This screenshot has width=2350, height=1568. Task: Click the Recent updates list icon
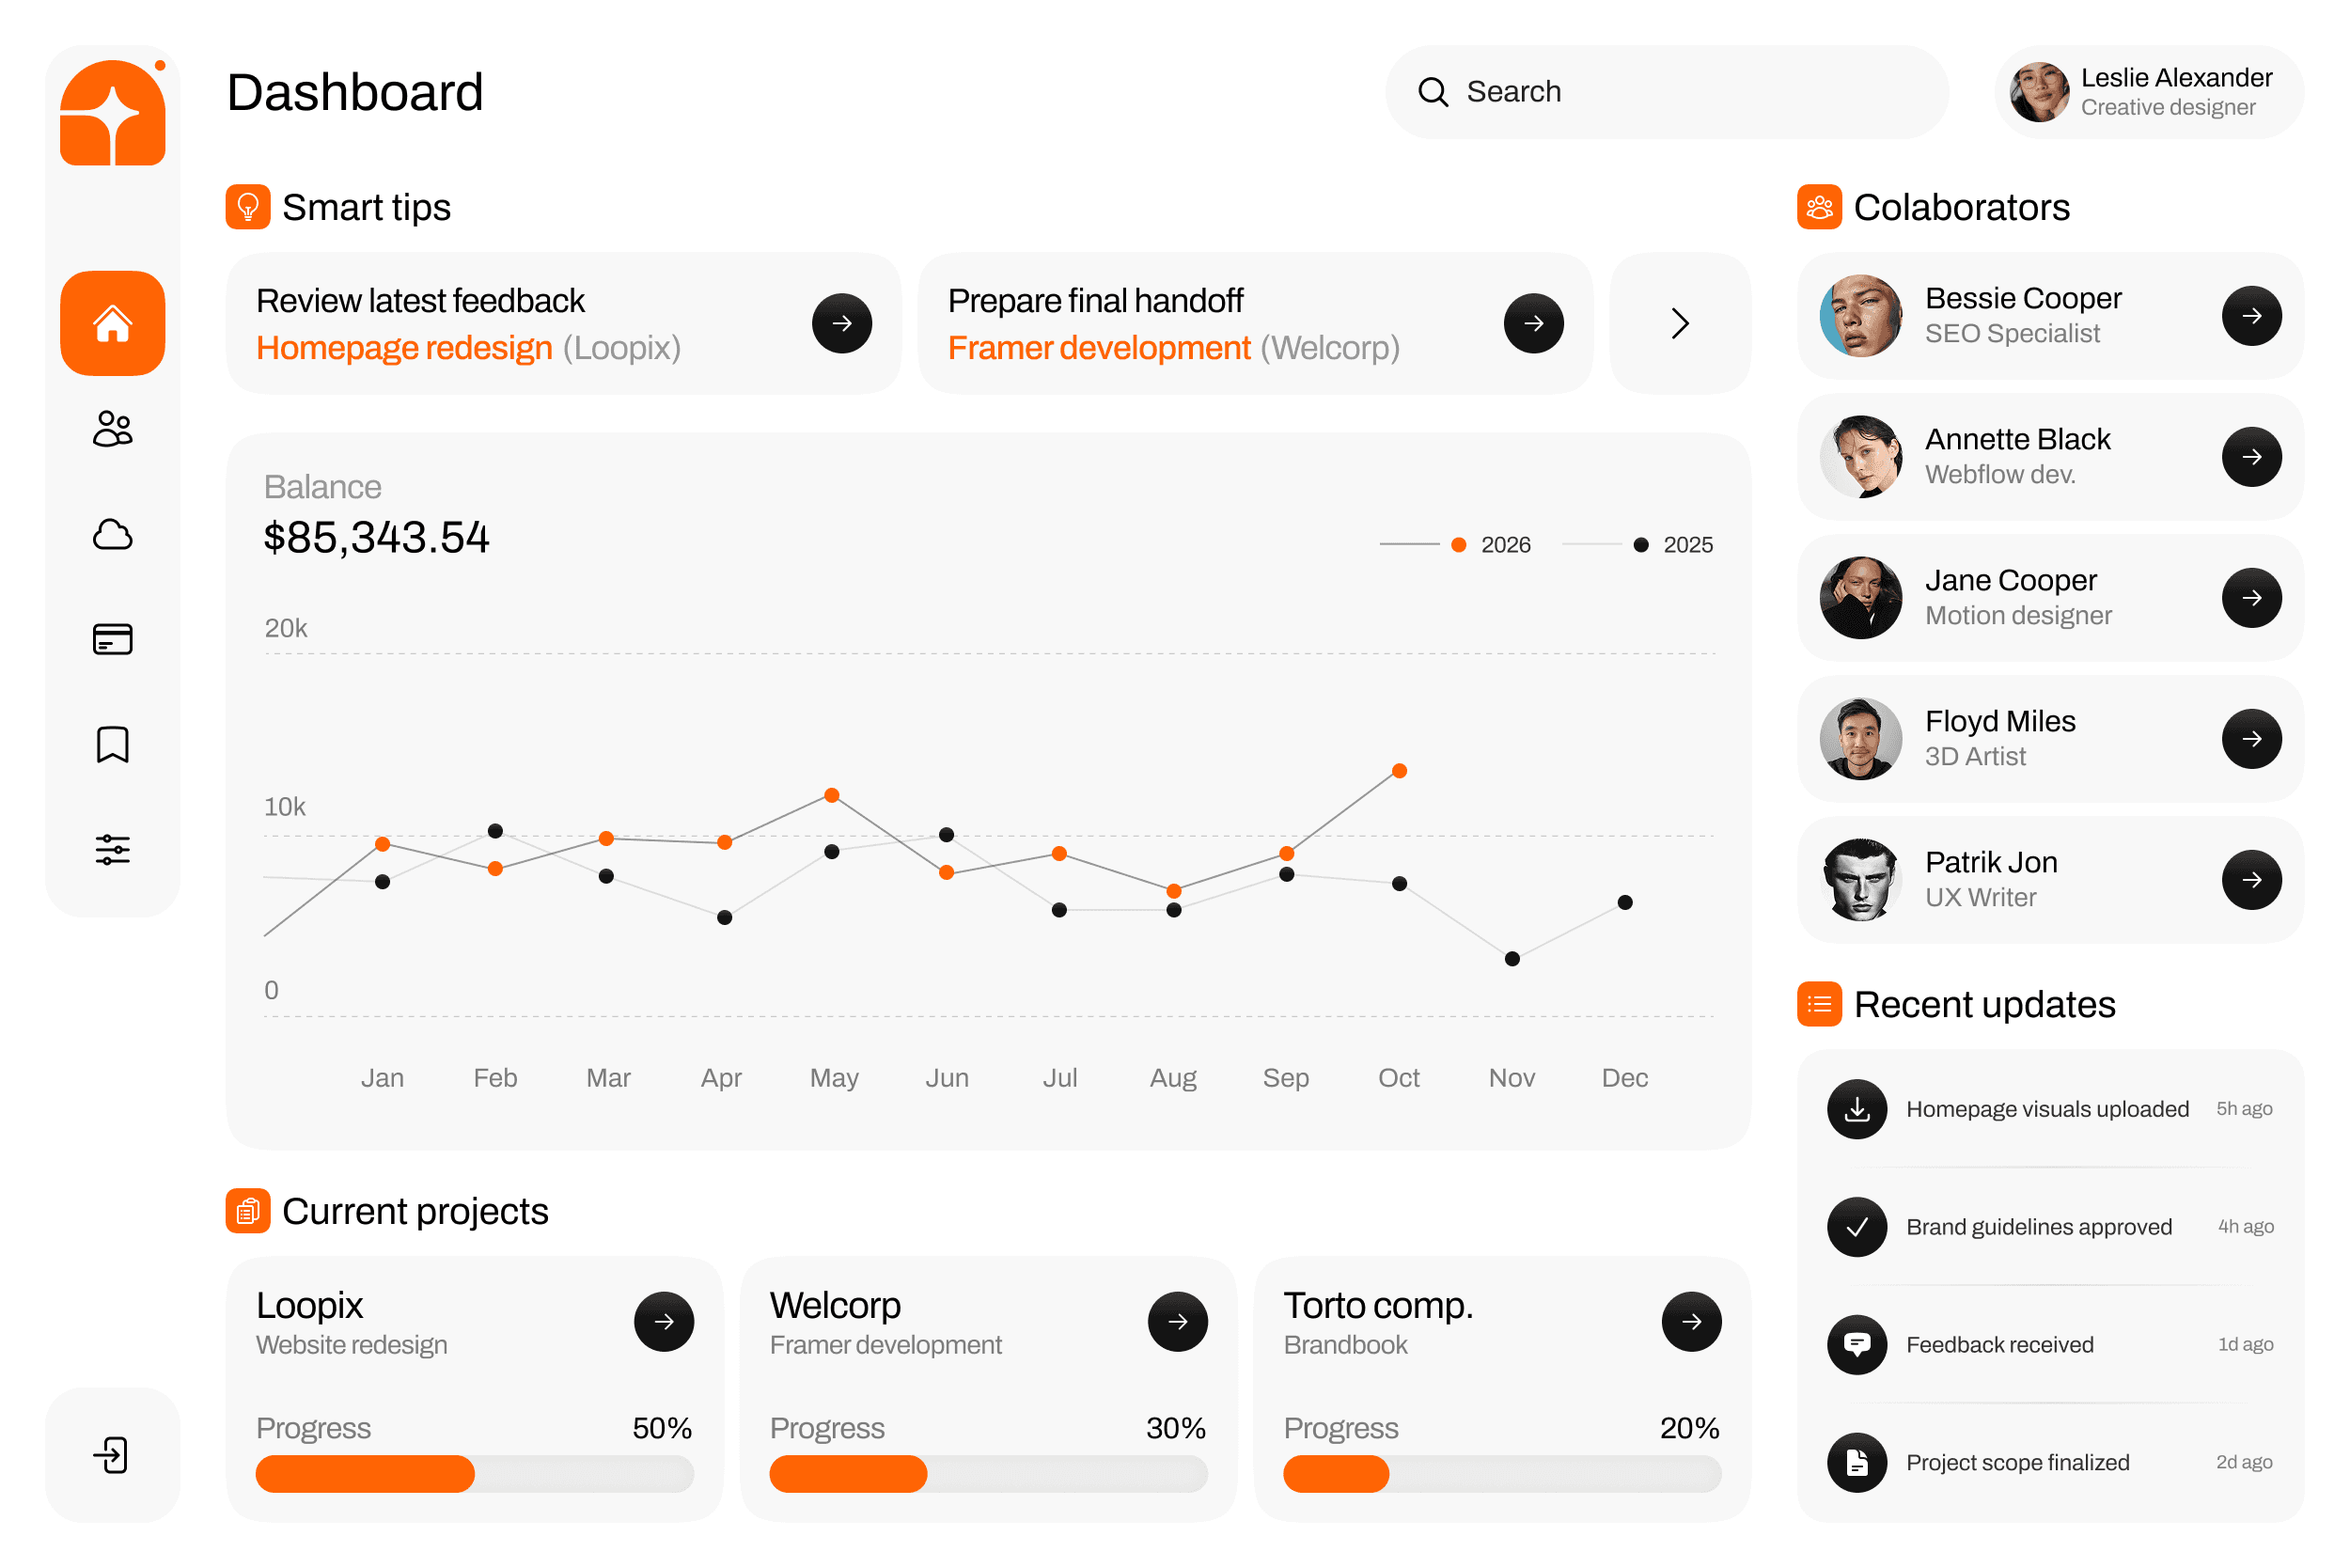[1819, 1005]
